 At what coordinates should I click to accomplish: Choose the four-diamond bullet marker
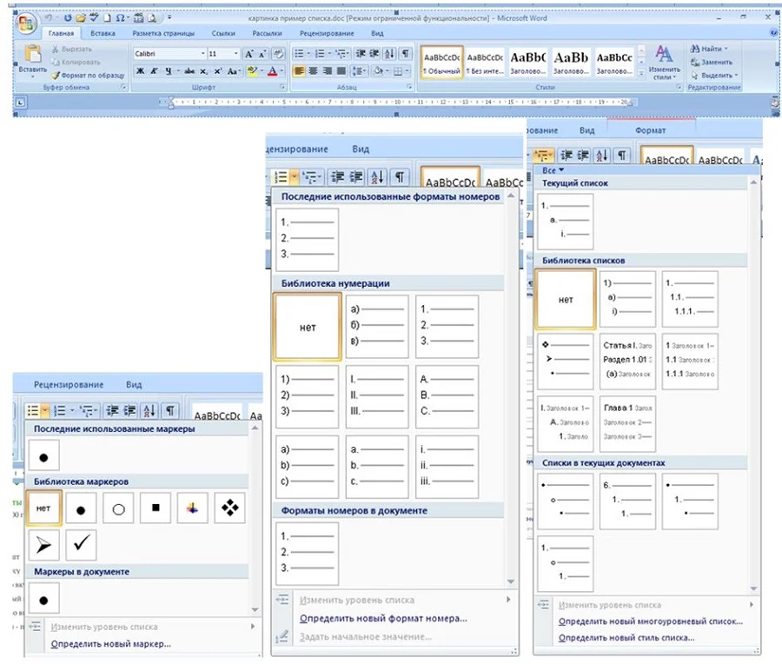pyautogui.click(x=229, y=508)
